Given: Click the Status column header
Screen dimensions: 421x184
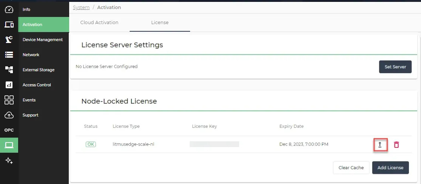Looking at the screenshot, I should [x=91, y=126].
